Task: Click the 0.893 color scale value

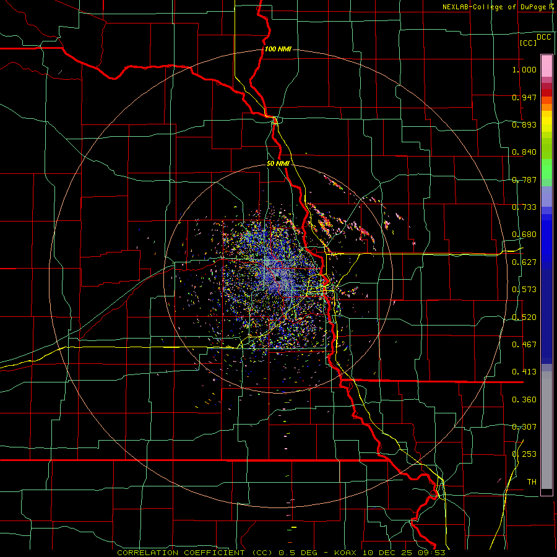Action: (524, 124)
